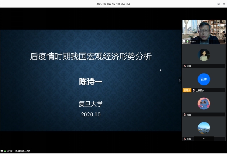Collapse the participant sidebar with the right chevron
Image resolution: width=227 pixels, height=154 pixels.
pos(179,80)
